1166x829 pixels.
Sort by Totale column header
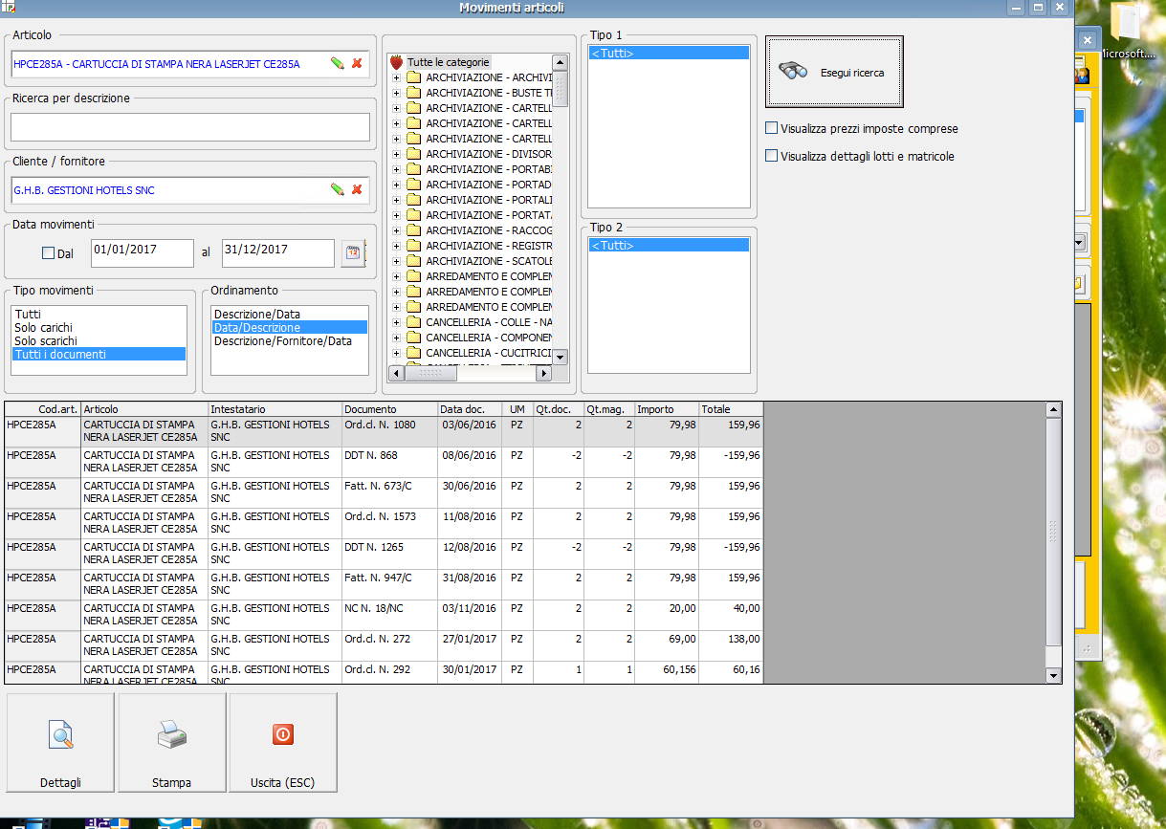731,409
